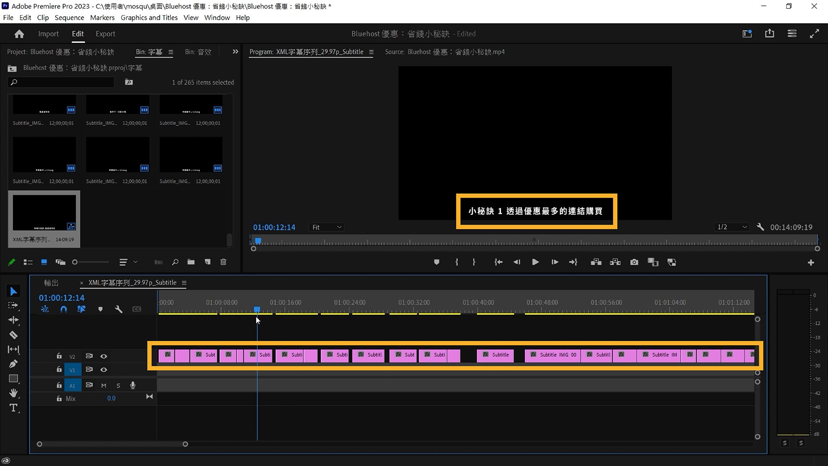Open Program monitor panel menu
The width and height of the screenshot is (828, 466).
click(371, 52)
